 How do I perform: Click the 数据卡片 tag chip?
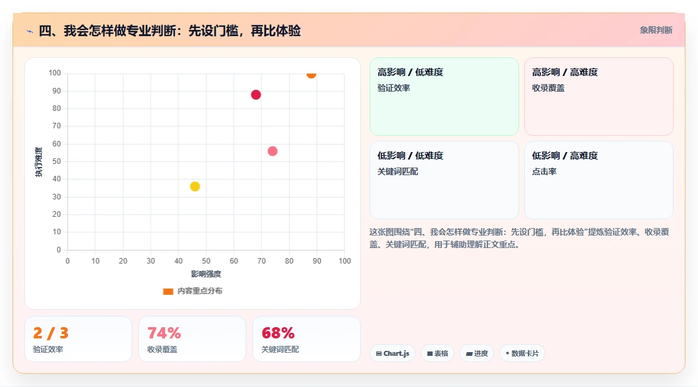click(x=522, y=353)
